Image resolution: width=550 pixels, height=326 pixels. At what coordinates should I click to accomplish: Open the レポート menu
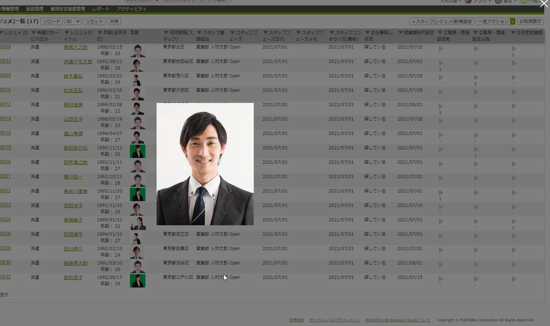coord(100,9)
